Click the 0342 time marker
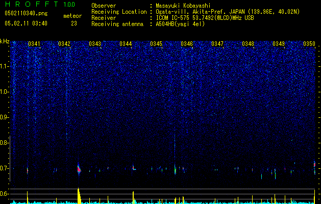321x204 pixels. [x=64, y=44]
